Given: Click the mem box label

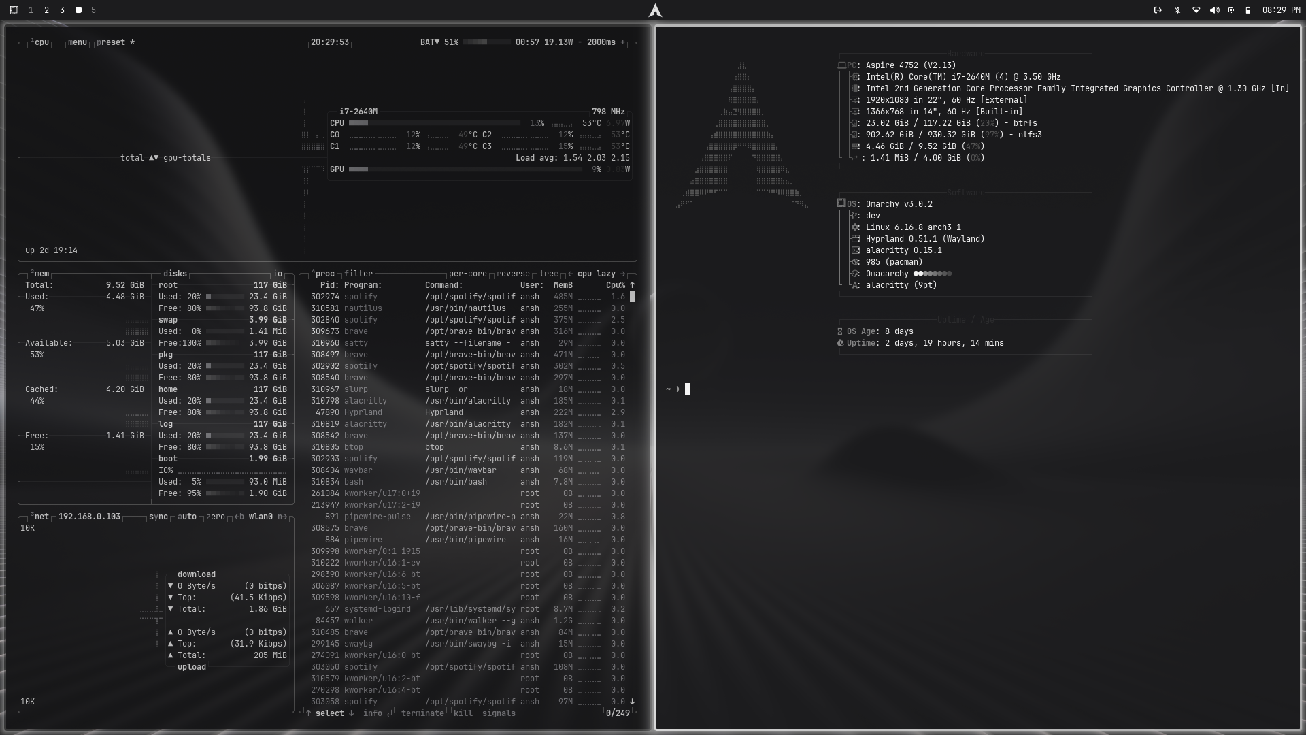Looking at the screenshot, I should pos(40,274).
